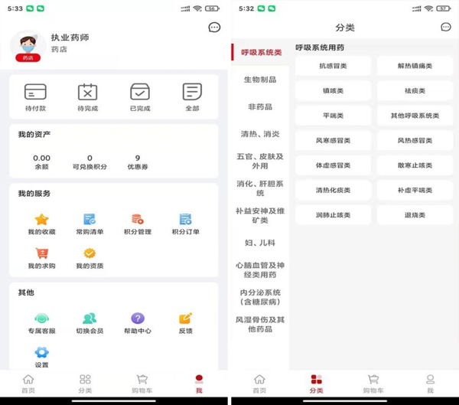Viewport: 459px width, 405px height.
Task: Open 补虚平喘类 subcategory
Action: [415, 191]
